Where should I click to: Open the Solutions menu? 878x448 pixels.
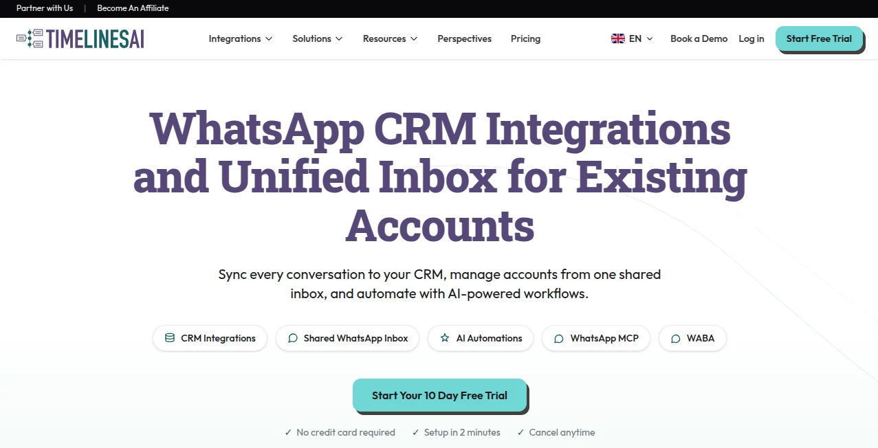pos(318,38)
